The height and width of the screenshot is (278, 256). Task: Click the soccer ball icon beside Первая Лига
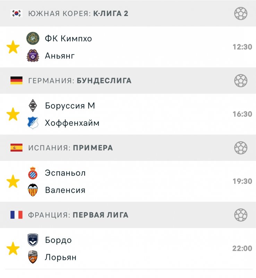(x=241, y=215)
